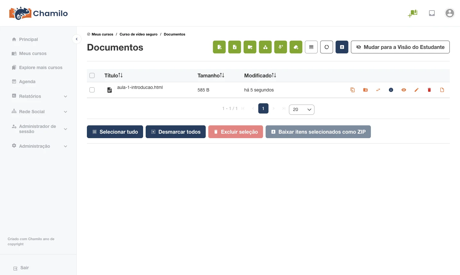This screenshot has height=275, width=460.
Task: Click the disk usage circle button
Action: click(327, 47)
